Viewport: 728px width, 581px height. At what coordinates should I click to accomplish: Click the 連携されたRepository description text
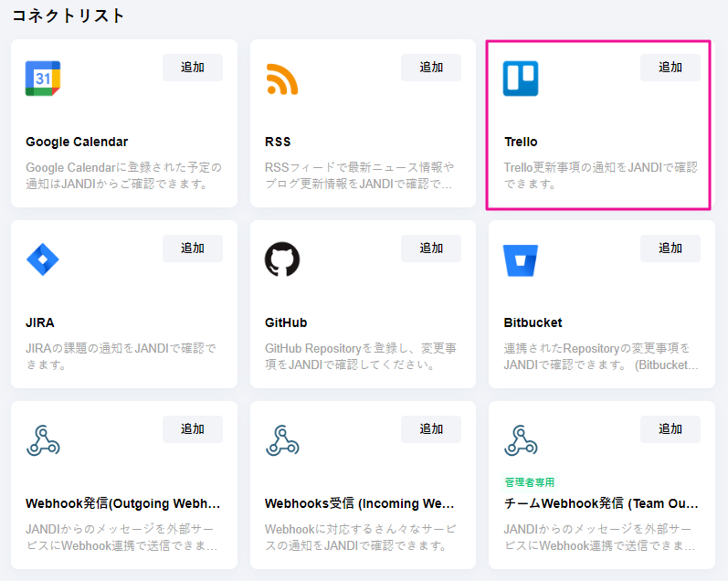click(x=601, y=356)
